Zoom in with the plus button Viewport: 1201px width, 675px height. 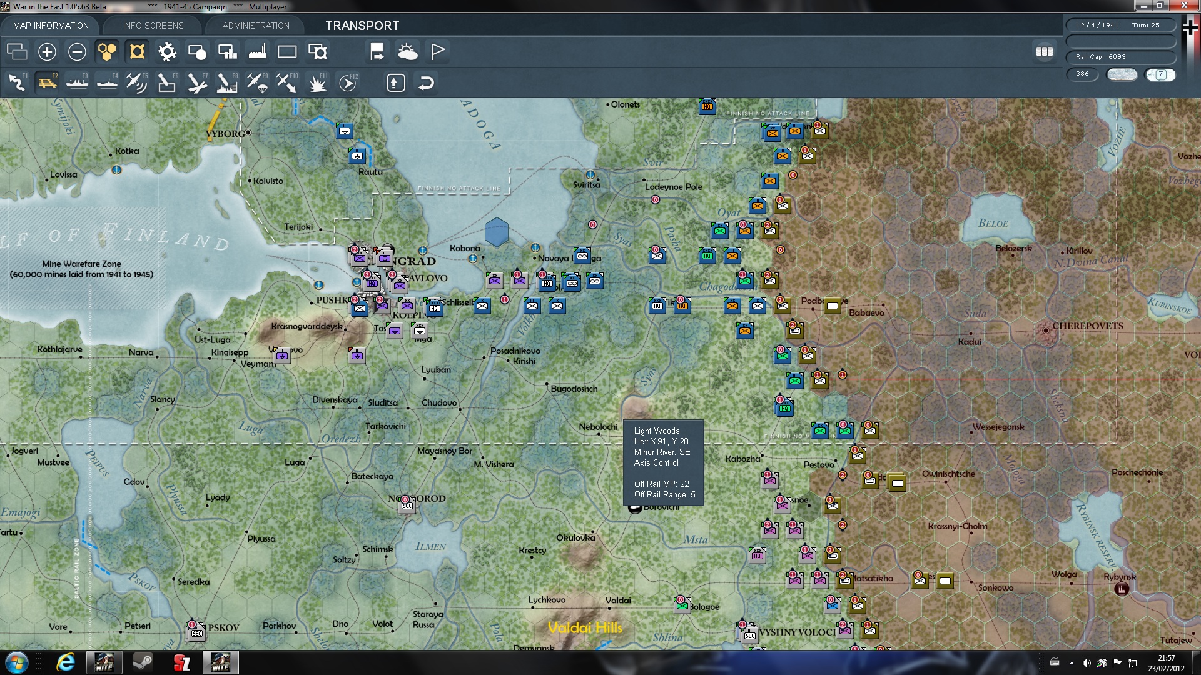click(x=47, y=52)
